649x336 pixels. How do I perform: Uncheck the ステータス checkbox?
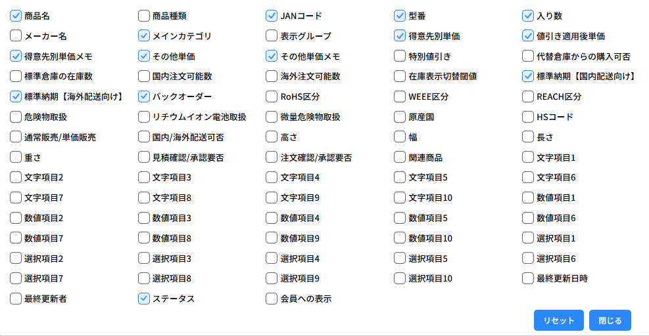coord(144,299)
